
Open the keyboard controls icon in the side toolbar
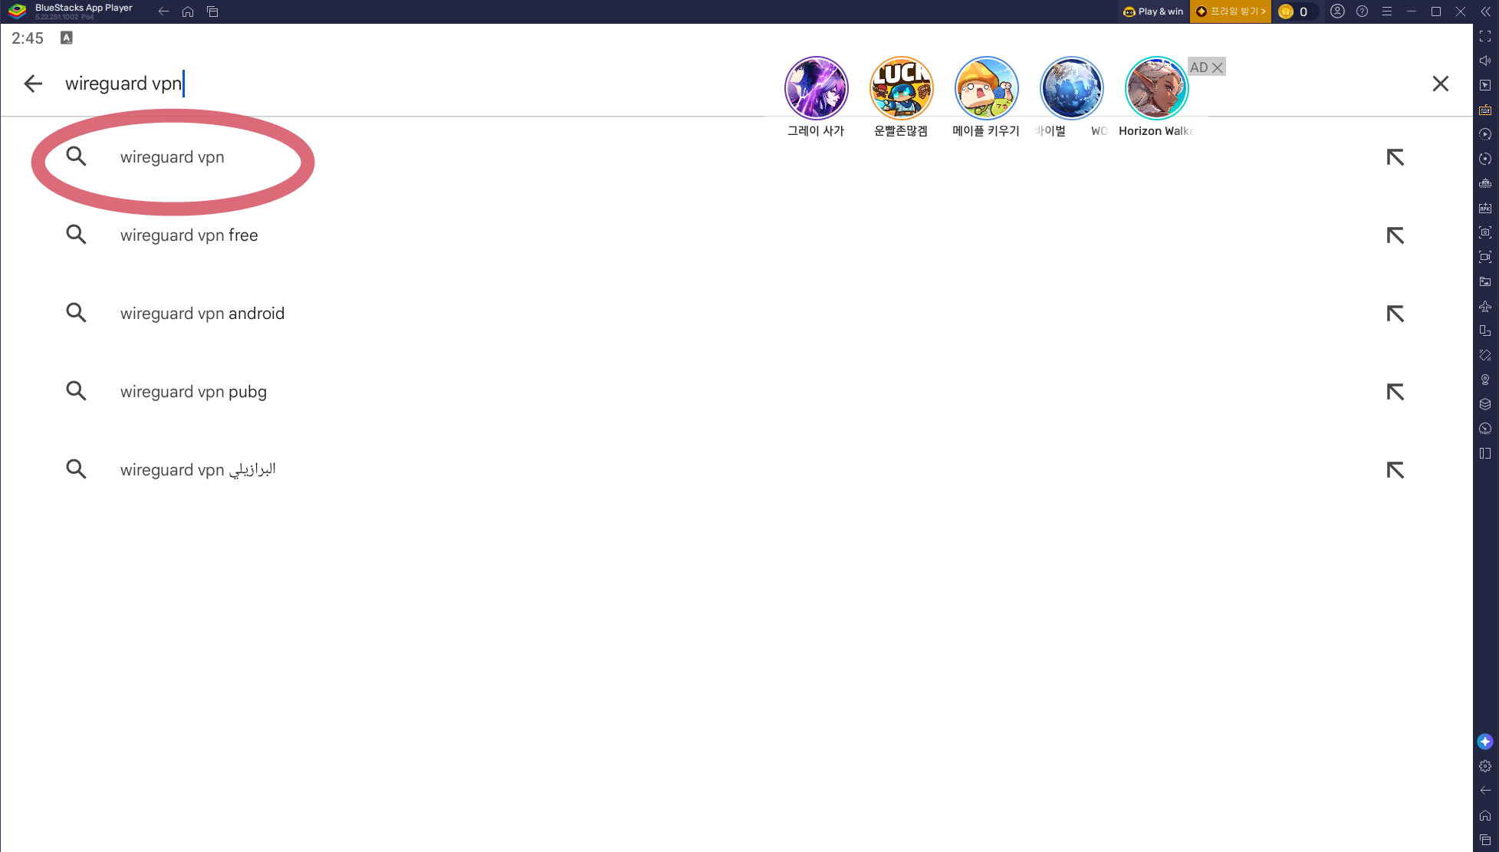pyautogui.click(x=1485, y=110)
